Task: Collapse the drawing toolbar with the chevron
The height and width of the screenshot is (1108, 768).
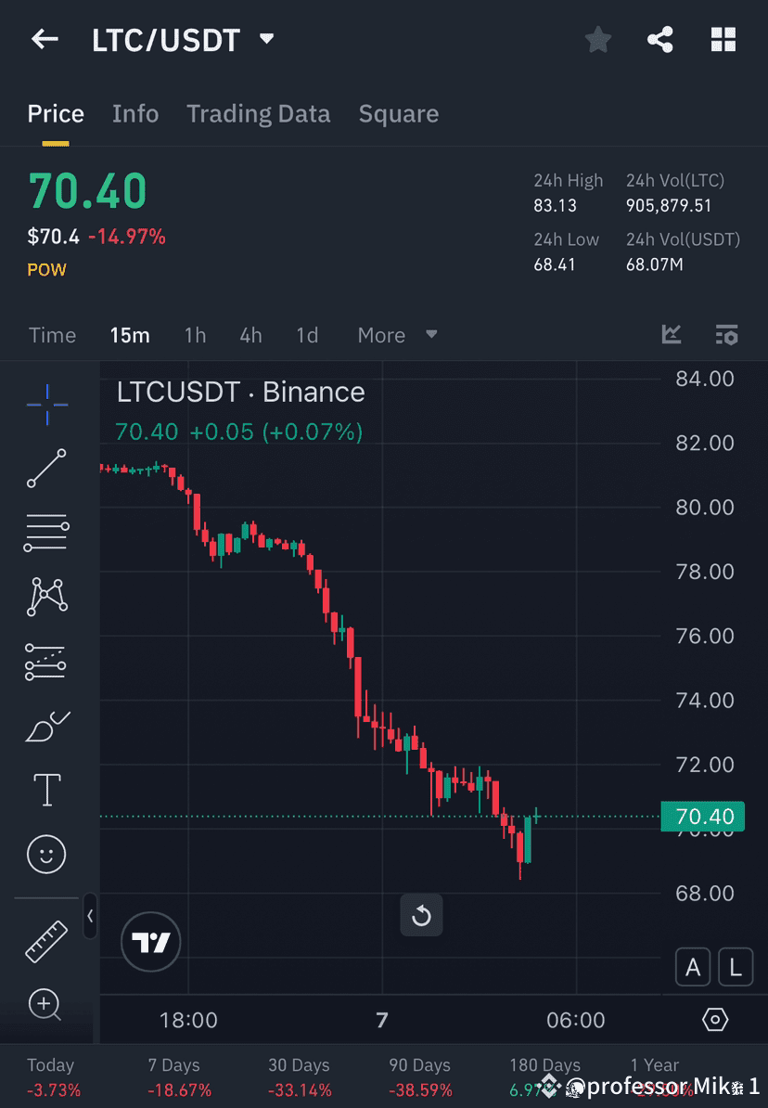Action: 90,917
